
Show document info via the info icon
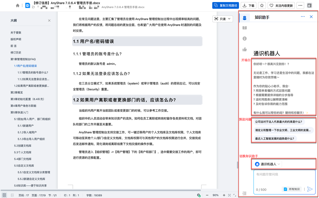[x=244, y=39]
